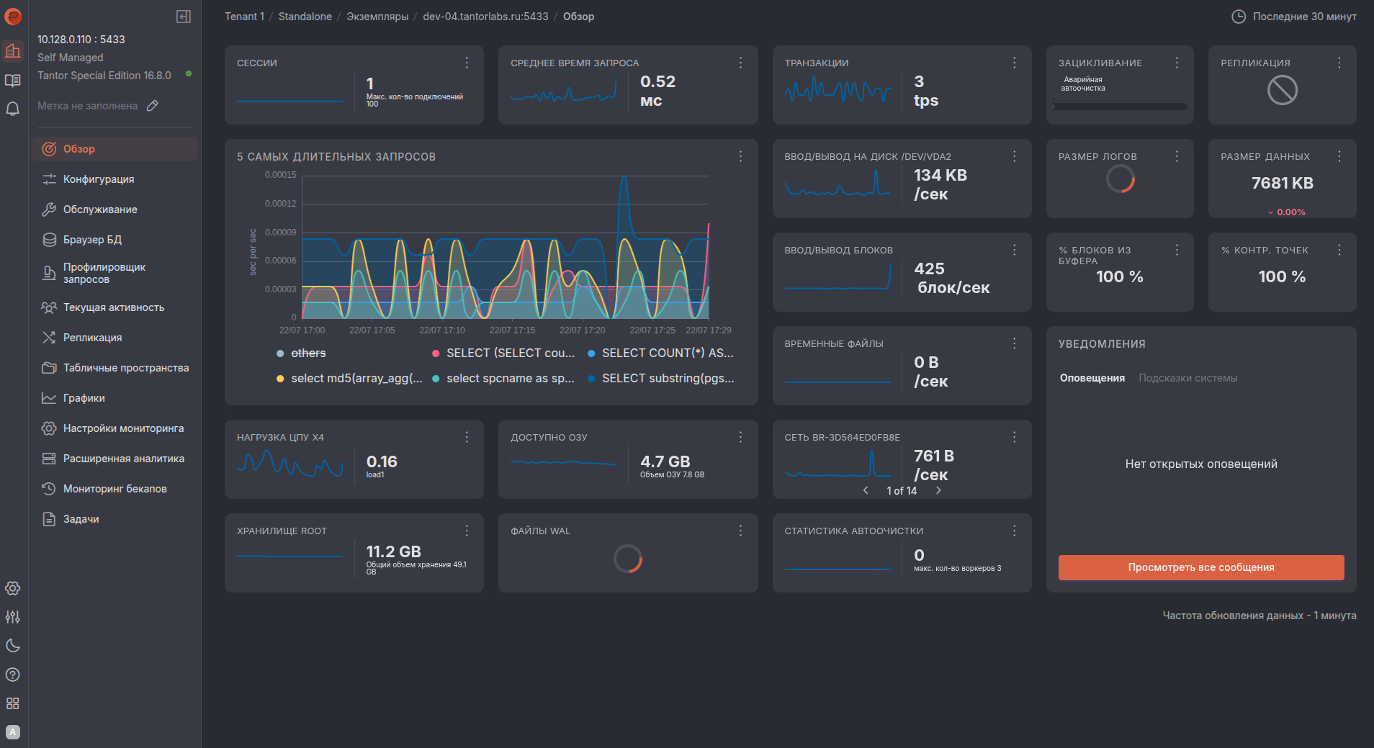Edit the instance label pencil icon
This screenshot has width=1374, height=748.
click(153, 106)
